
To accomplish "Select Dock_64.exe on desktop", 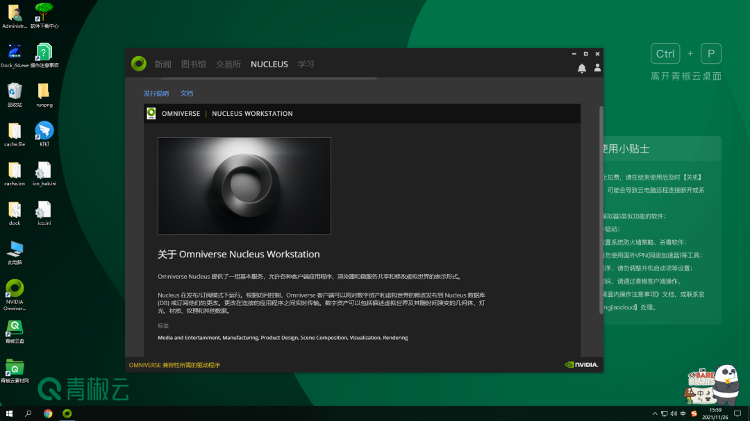I will click(15, 56).
